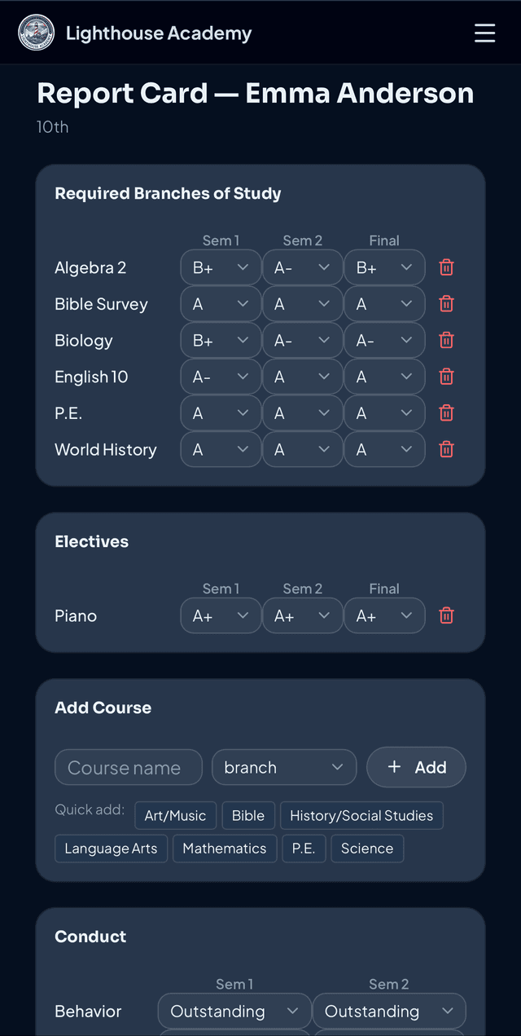Open Algebra 2 Sem 1 grade dropdown

pyautogui.click(x=221, y=267)
